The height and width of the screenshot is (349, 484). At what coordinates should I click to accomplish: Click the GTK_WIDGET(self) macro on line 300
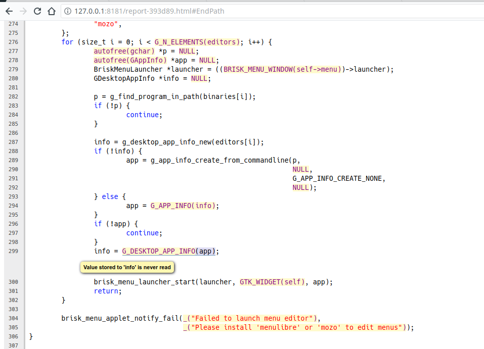(x=272, y=282)
